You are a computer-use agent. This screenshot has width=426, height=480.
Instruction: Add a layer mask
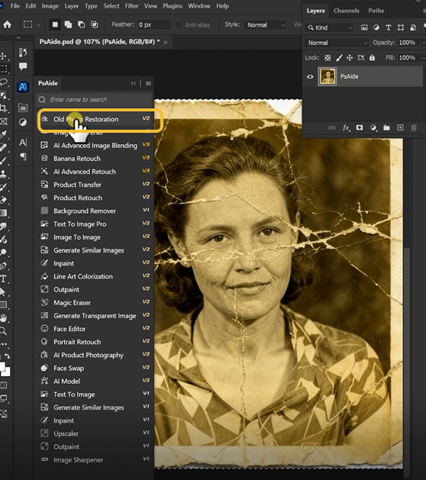[x=360, y=127]
